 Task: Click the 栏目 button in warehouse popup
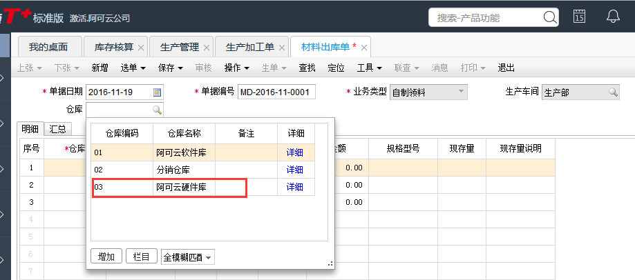(142, 257)
